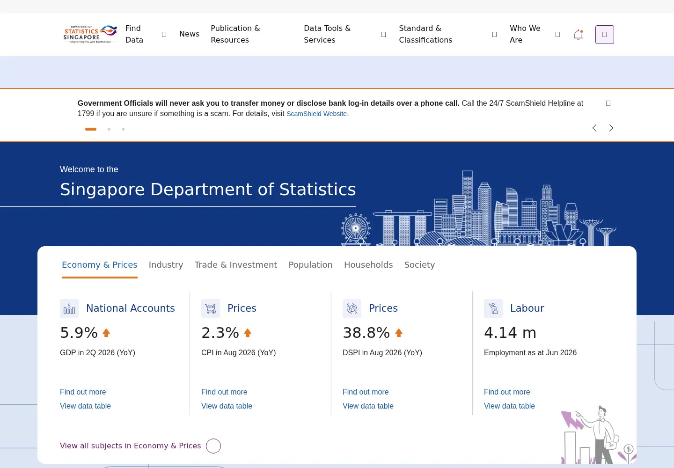Open View all subjects in Economy & Prices

(131, 446)
